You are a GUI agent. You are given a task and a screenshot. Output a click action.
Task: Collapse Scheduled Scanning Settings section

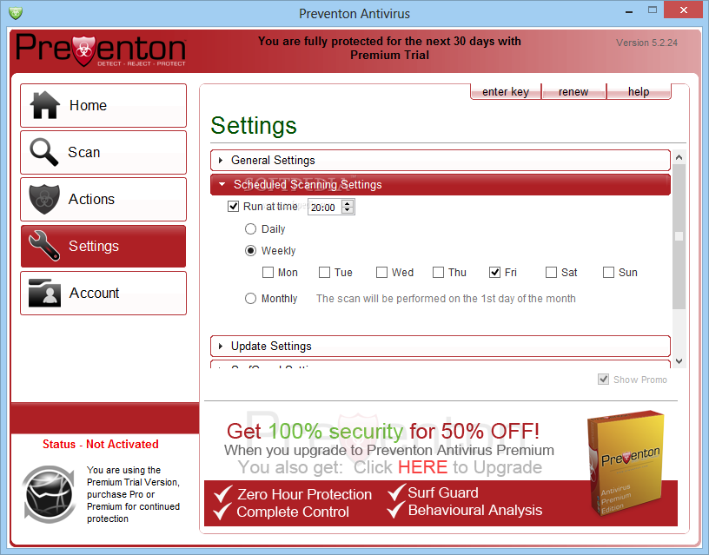tap(441, 184)
